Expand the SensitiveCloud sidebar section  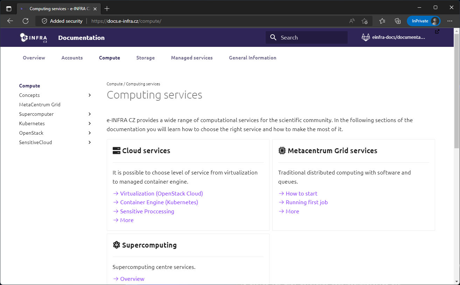click(x=90, y=142)
